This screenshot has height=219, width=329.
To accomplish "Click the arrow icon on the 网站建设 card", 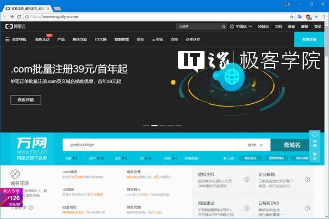I will click(x=247, y=208).
